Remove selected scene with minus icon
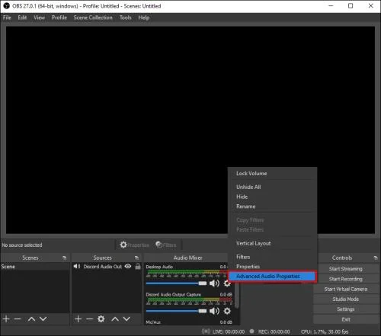The height and width of the screenshot is (336, 381). (18, 319)
